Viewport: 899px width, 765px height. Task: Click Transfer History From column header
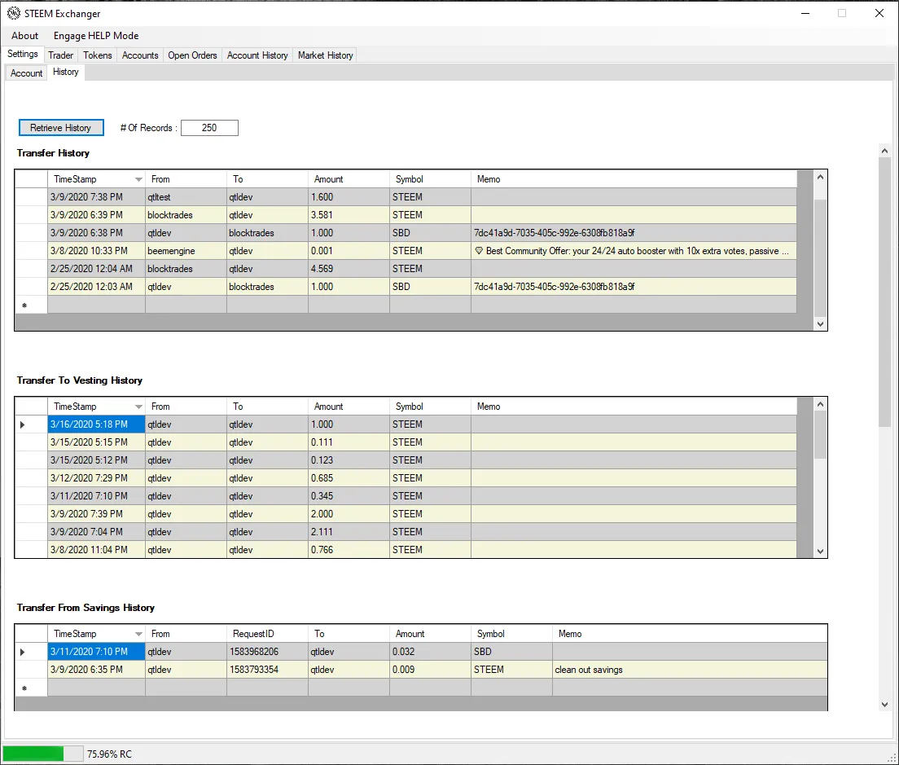tap(186, 179)
